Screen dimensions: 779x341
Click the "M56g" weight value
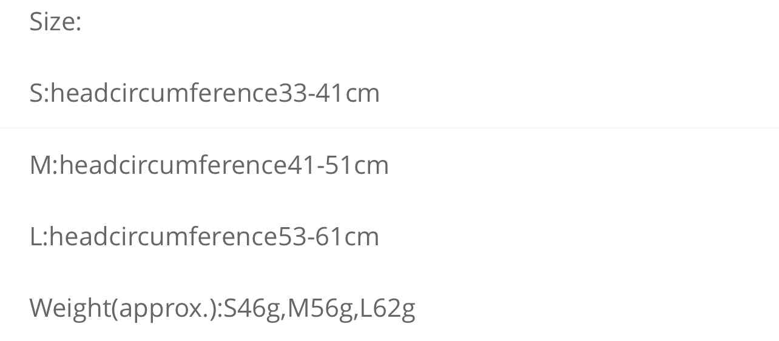(321, 308)
